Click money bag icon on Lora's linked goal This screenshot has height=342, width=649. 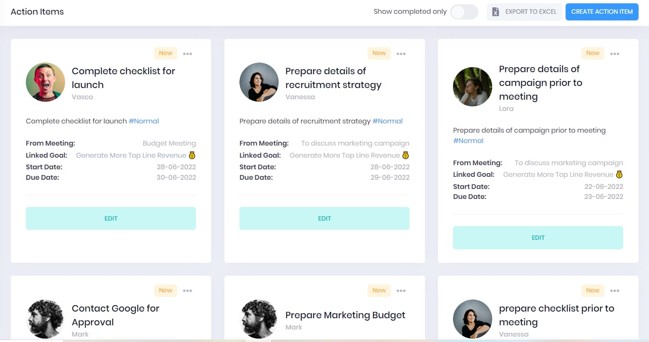pos(619,174)
